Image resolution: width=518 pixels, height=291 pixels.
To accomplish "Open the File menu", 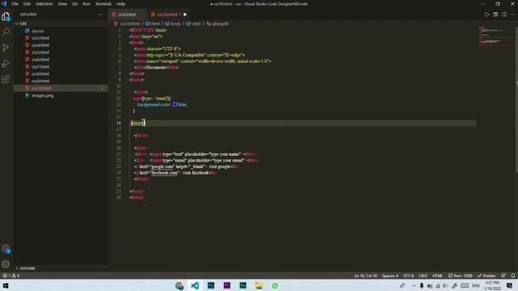I will 15,4.
